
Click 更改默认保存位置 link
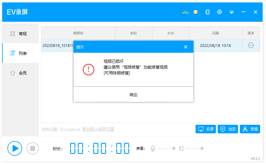pos(98,129)
